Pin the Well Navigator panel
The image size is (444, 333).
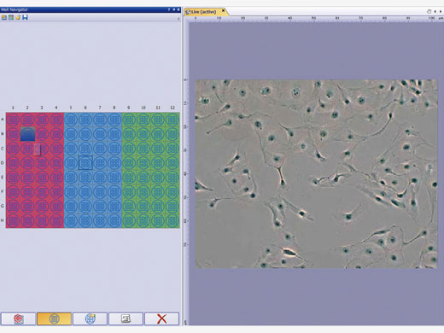click(174, 9)
